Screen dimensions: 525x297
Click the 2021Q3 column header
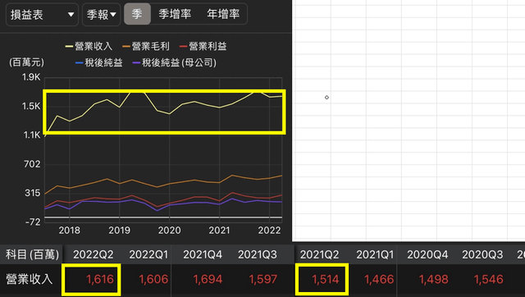(258, 255)
